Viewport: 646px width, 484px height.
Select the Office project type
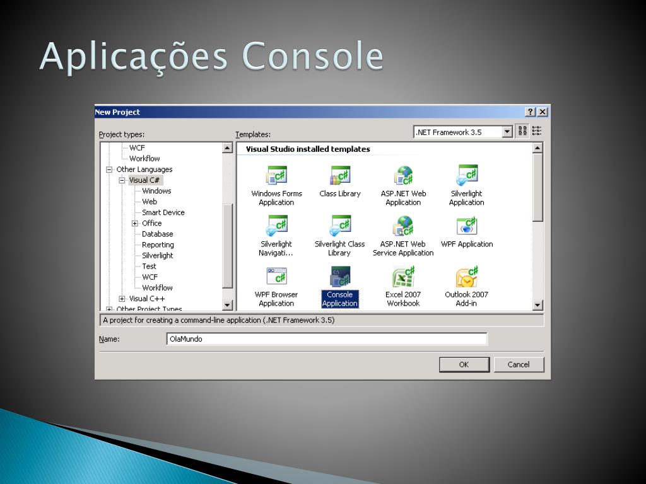(151, 223)
